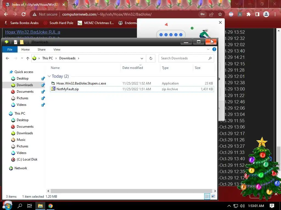
Task: Click the horizontal scrollbar in Explorer
Action: 131,191
